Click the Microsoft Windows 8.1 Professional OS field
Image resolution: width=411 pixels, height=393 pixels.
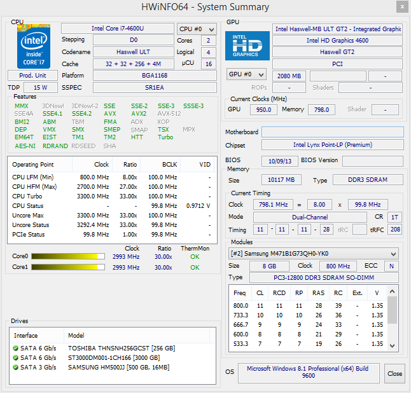click(x=309, y=372)
